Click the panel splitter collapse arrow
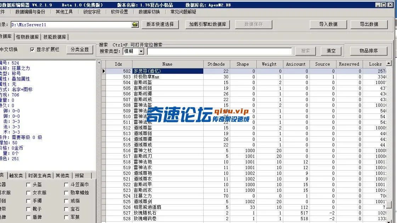Screen dimensions: 397x223 tap(99, 63)
